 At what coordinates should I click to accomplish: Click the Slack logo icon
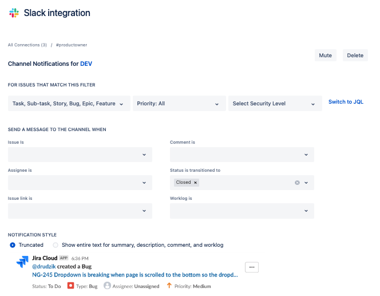point(14,13)
